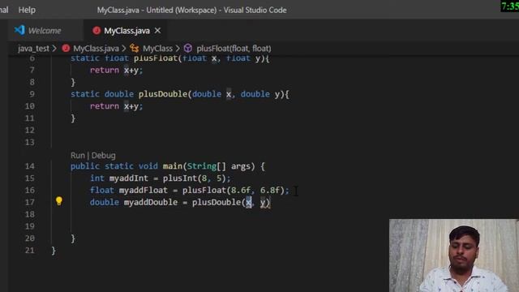Click the class symbol icon in breadcrumb
This screenshot has width=519, height=292.
pyautogui.click(x=135, y=49)
